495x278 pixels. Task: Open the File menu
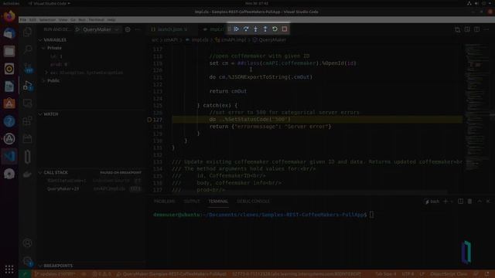[23, 19]
